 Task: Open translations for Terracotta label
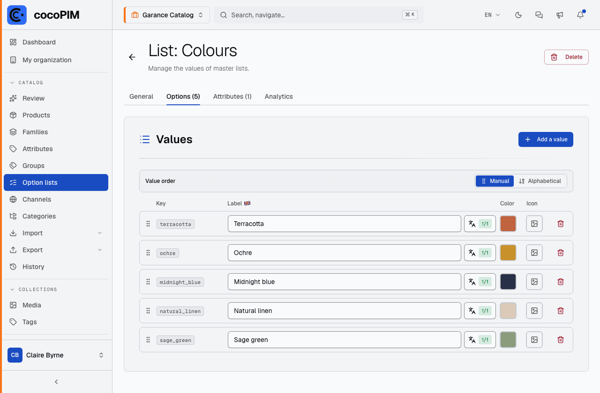click(480, 224)
